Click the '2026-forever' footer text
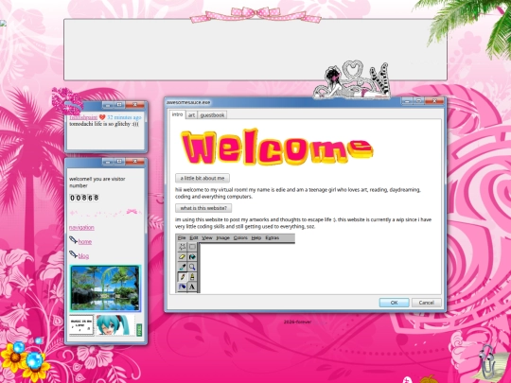The height and width of the screenshot is (383, 511). click(297, 322)
